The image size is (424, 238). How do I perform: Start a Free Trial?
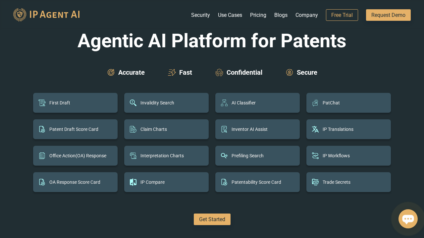(x=342, y=15)
